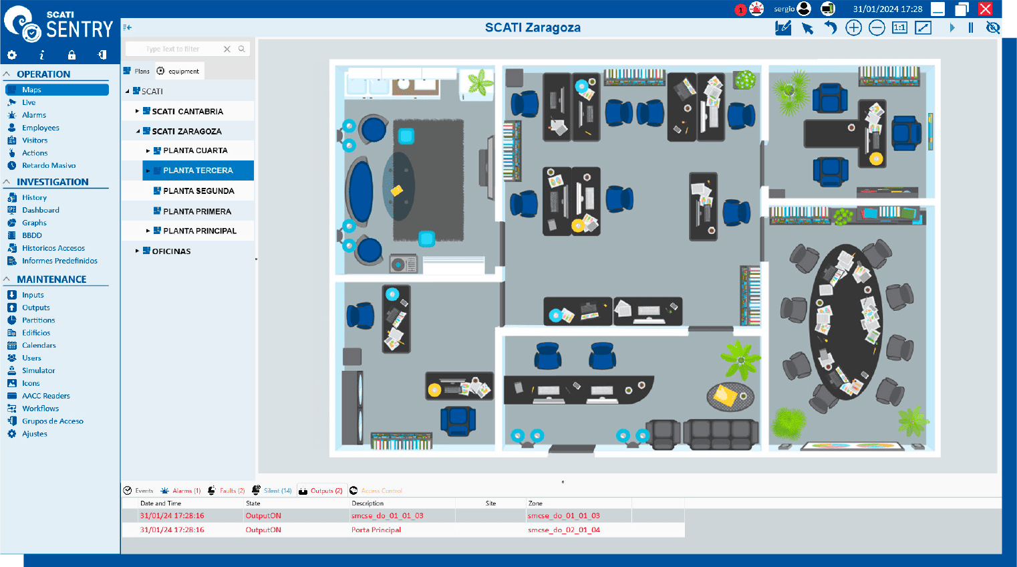
Task: Pause the map sequence
Action: click(x=971, y=27)
